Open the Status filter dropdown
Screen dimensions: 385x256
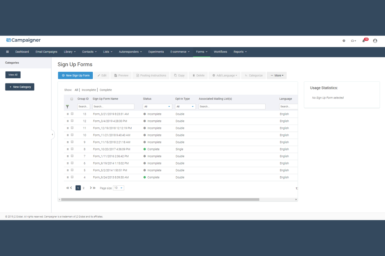(157, 107)
